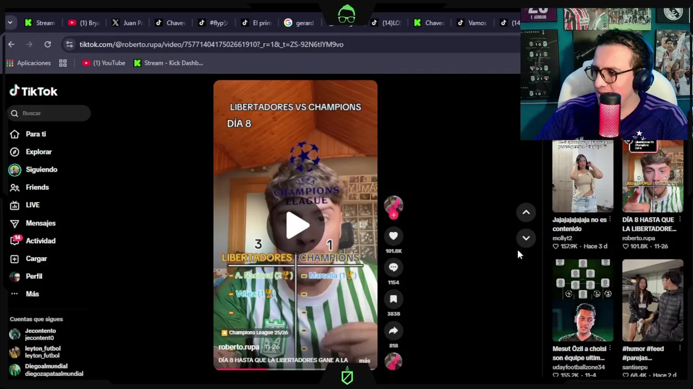Switch to the #flyp TikTok tab
The height and width of the screenshot is (389, 693).
213,23
